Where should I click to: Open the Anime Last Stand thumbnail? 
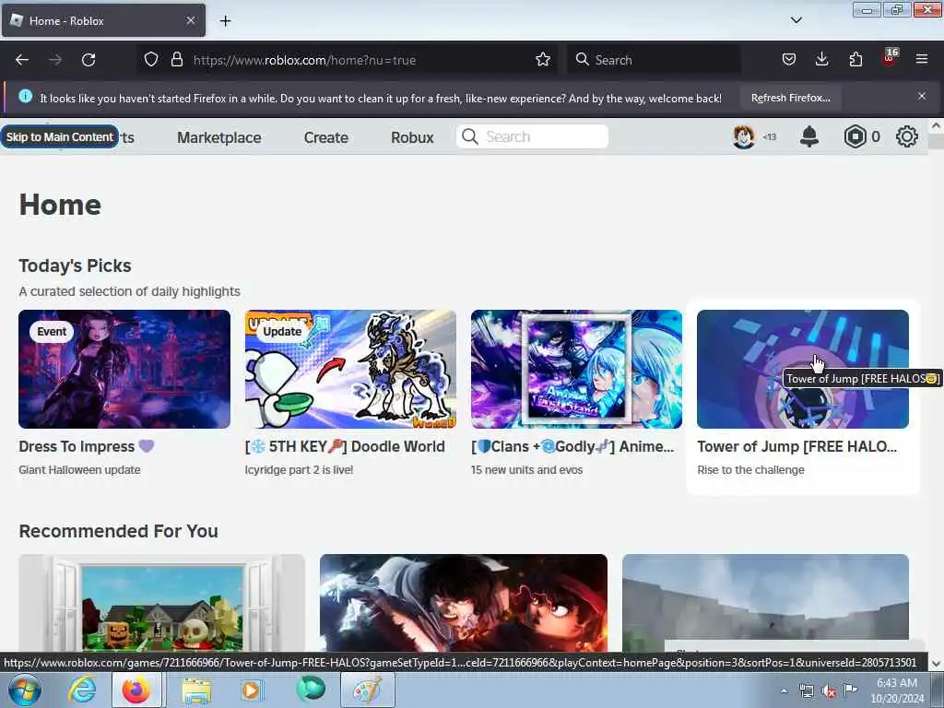click(x=577, y=369)
